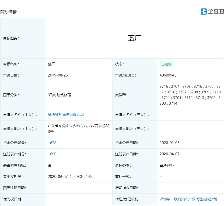The height and width of the screenshot is (206, 224).
Task: Open registration announcement issue 1690 link
Action: [x=52, y=154]
